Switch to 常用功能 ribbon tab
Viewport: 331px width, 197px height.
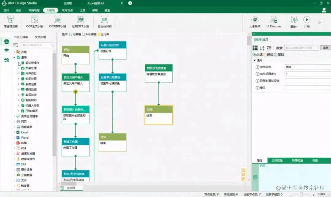[34, 10]
